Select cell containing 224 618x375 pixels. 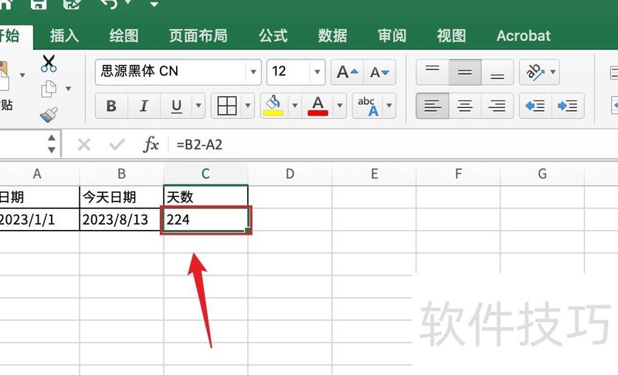(x=205, y=220)
